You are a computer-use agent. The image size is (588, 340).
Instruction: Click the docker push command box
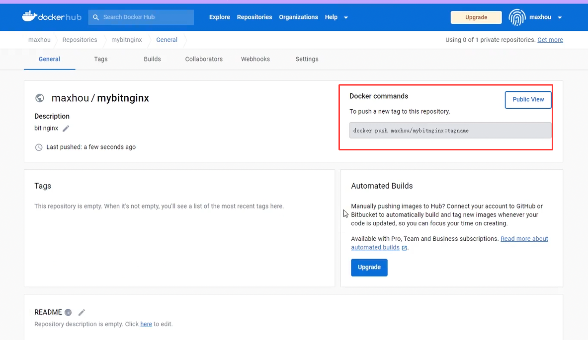coord(450,131)
